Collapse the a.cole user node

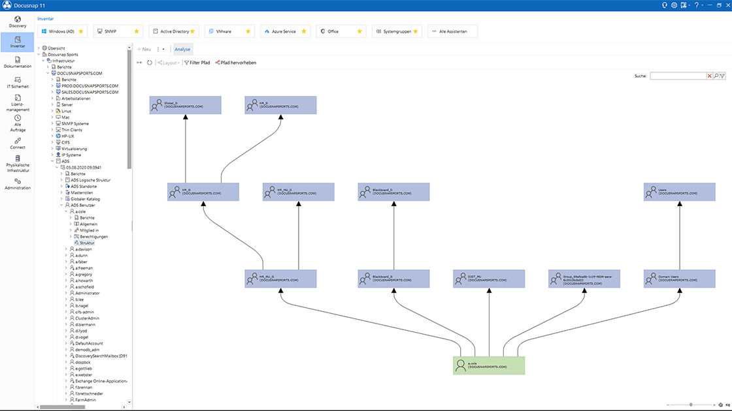tap(66, 211)
